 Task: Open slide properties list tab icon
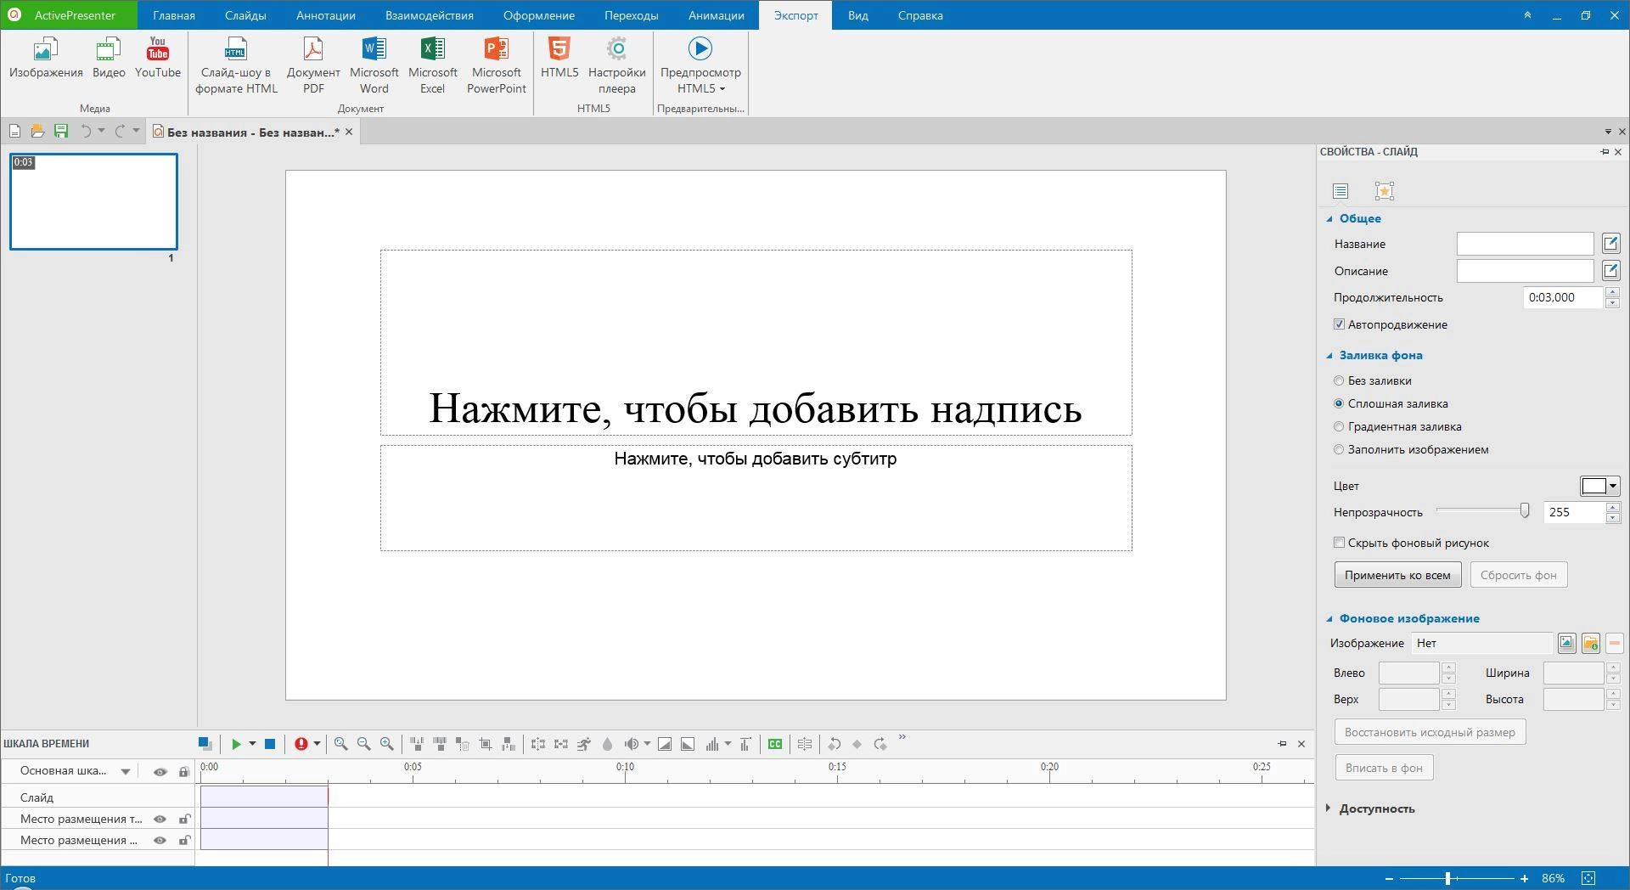coord(1341,191)
